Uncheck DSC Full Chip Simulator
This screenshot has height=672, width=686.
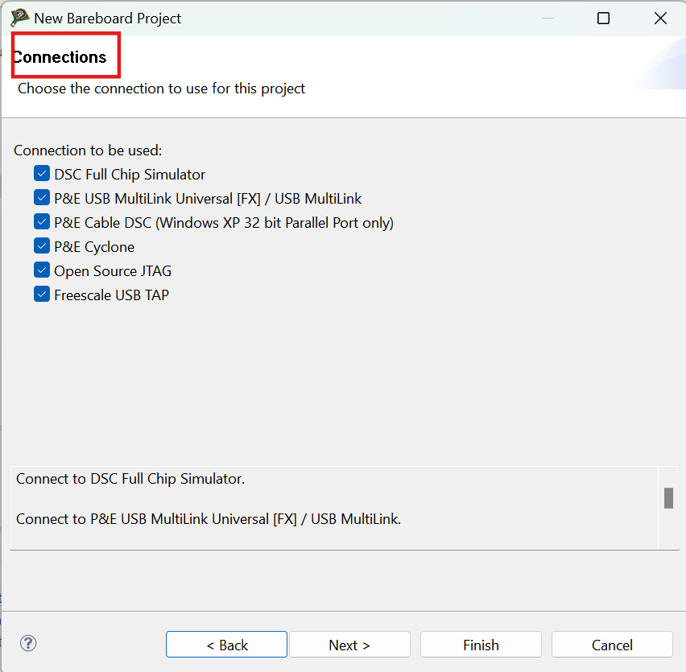[x=41, y=173]
